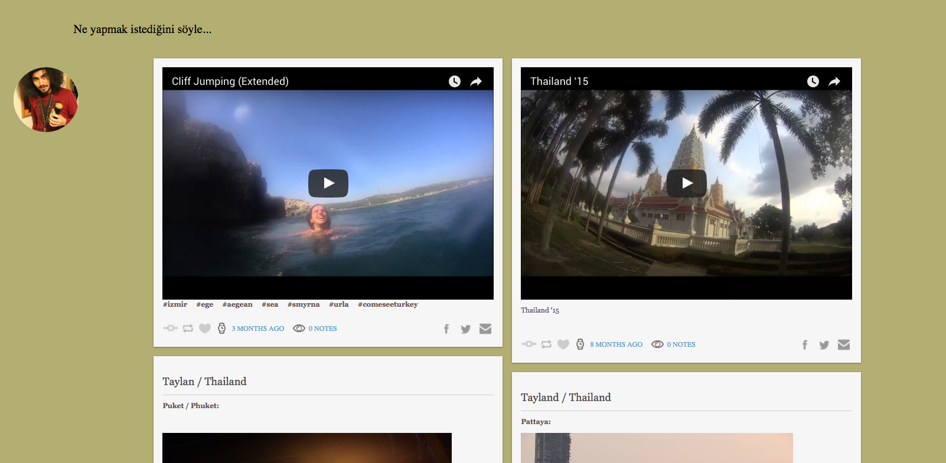Click the watch icon beside 3 MONTHS AGO

tap(222, 329)
